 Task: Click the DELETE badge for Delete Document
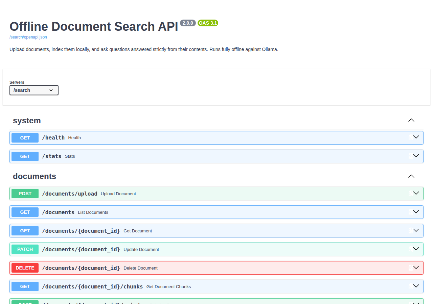pos(25,268)
